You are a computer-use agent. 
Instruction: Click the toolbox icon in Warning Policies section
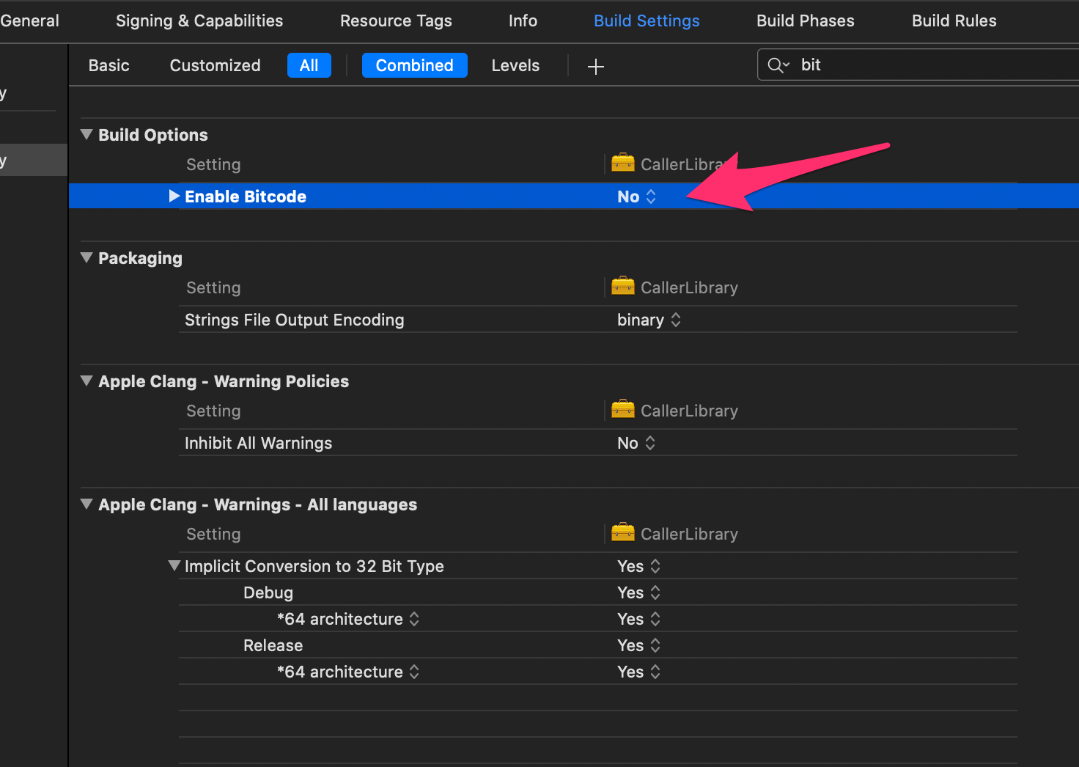[623, 409]
